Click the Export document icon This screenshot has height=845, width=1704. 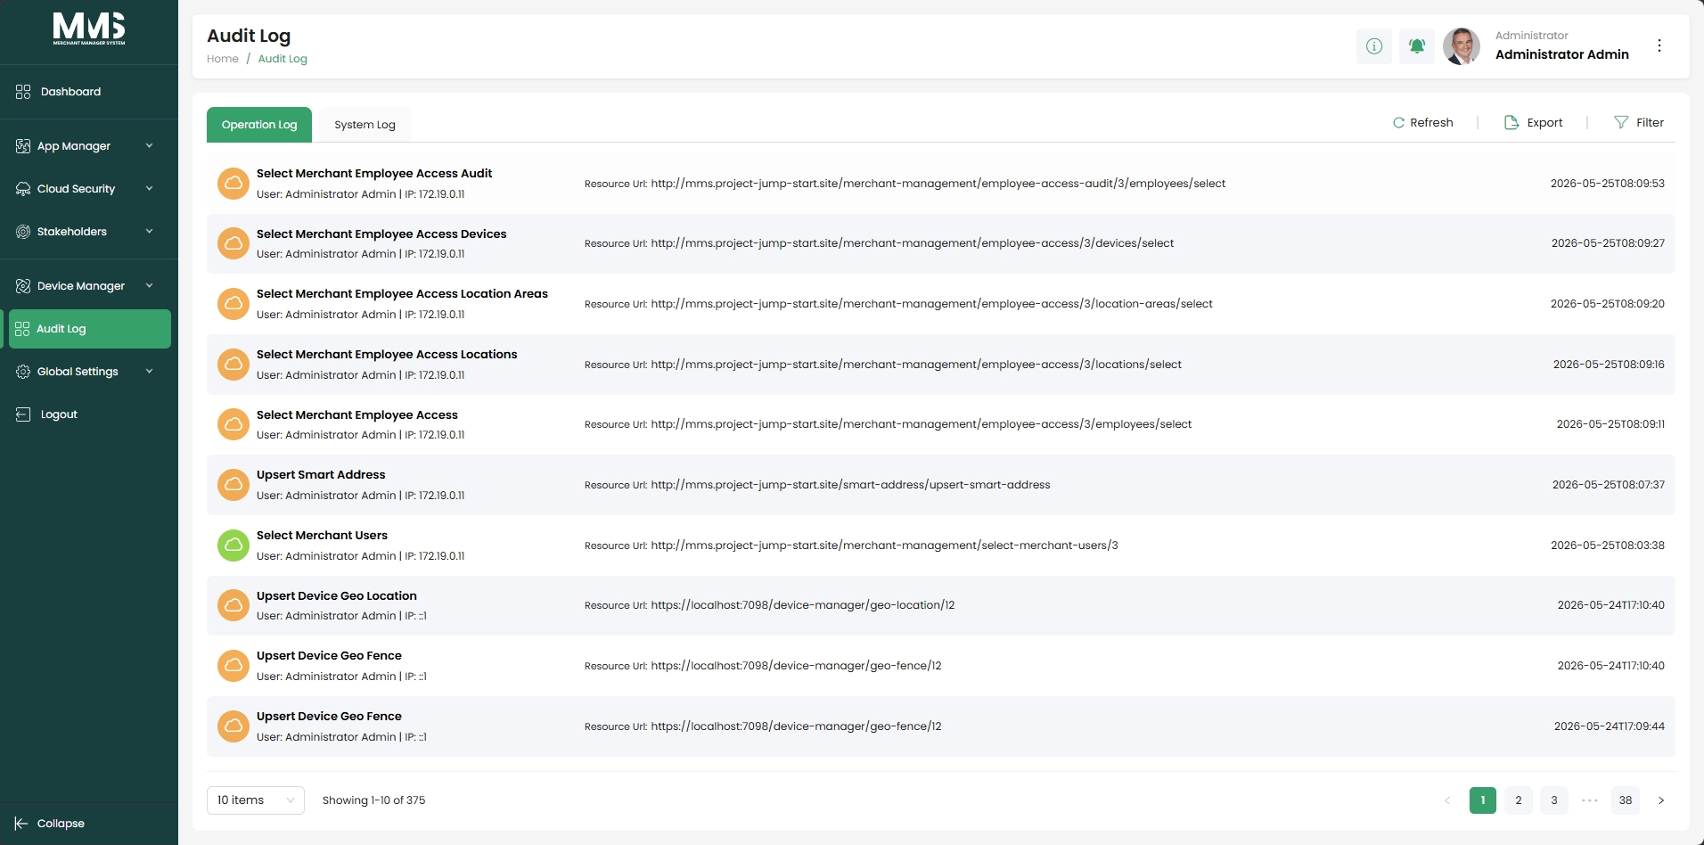tap(1511, 123)
